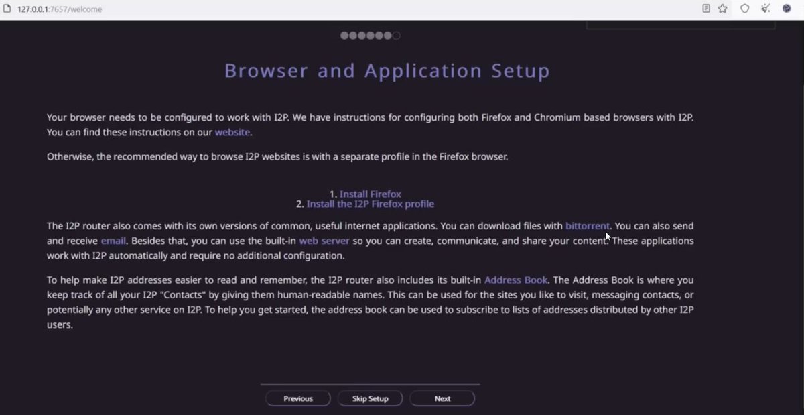This screenshot has width=804, height=415.
Task: Open the "email" link
Action: 113,240
